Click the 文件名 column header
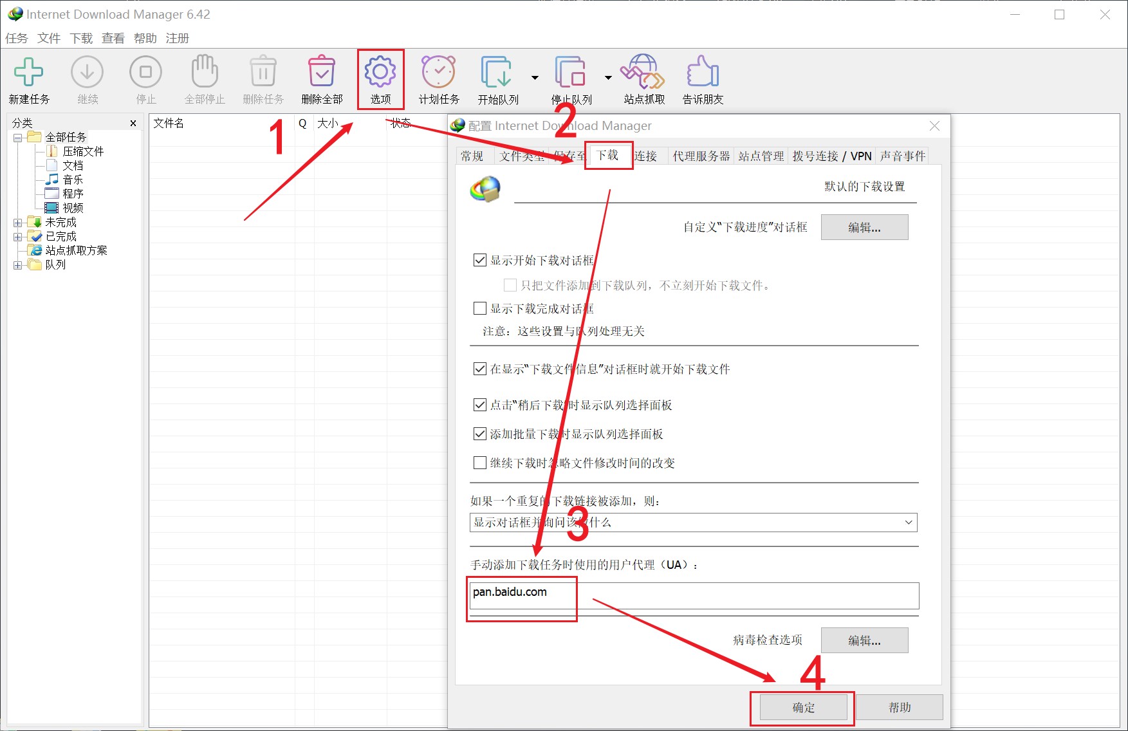The image size is (1128, 731). click(x=222, y=123)
